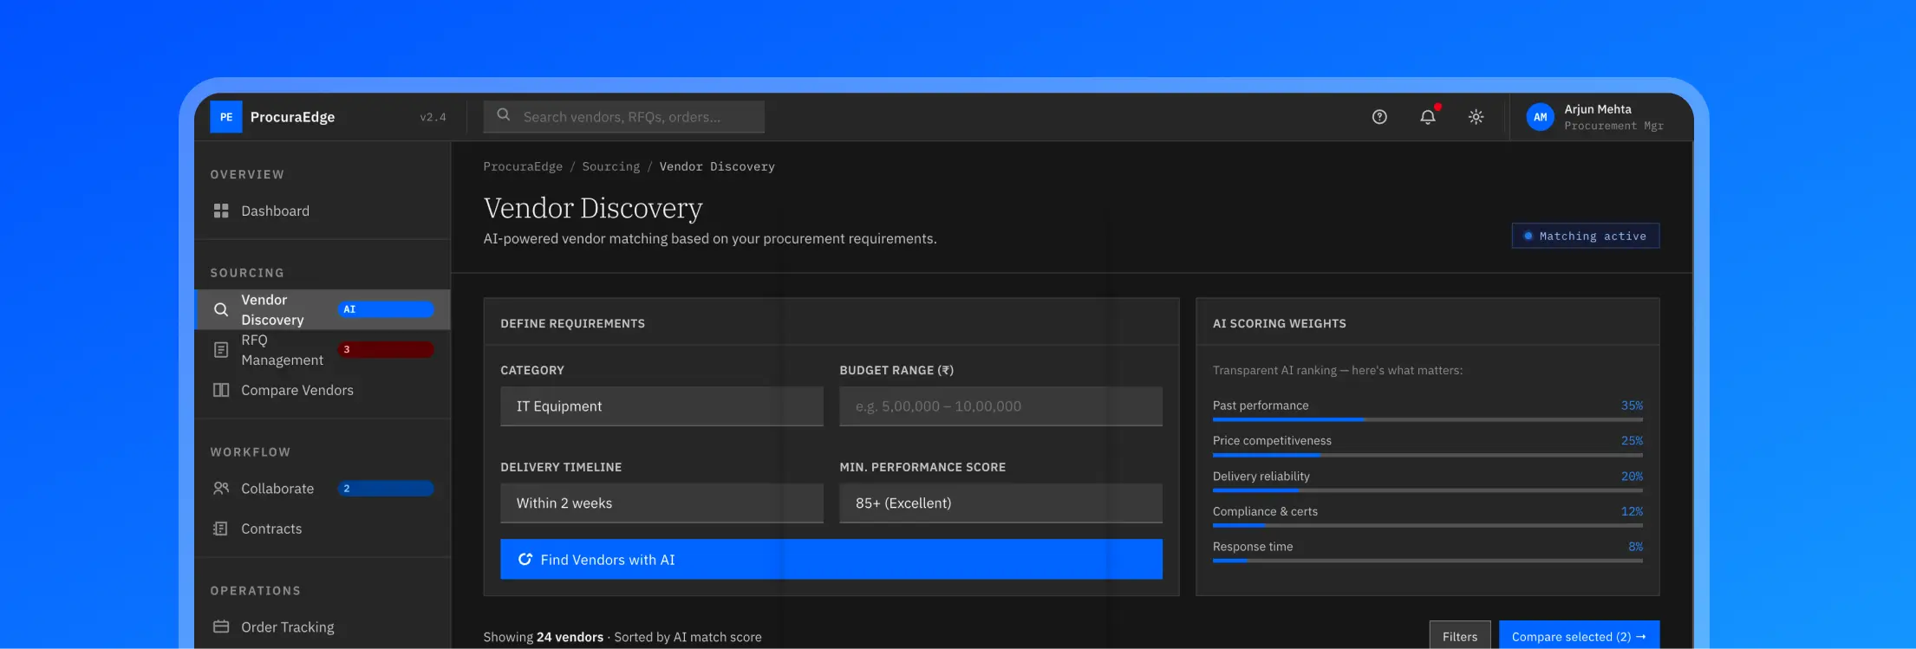Screen dimensions: 1916x649
Task: Adjust the Compliance & certs weight bar
Action: click(x=1427, y=525)
